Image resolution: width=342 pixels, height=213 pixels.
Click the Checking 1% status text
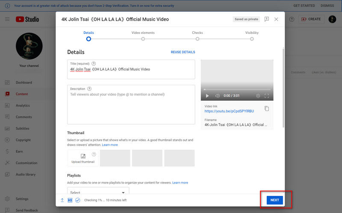105,200
